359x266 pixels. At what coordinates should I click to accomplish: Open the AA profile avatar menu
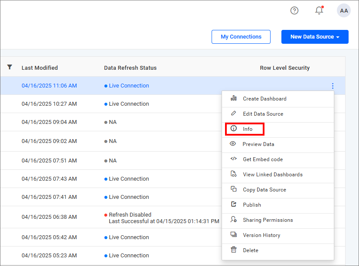(344, 10)
